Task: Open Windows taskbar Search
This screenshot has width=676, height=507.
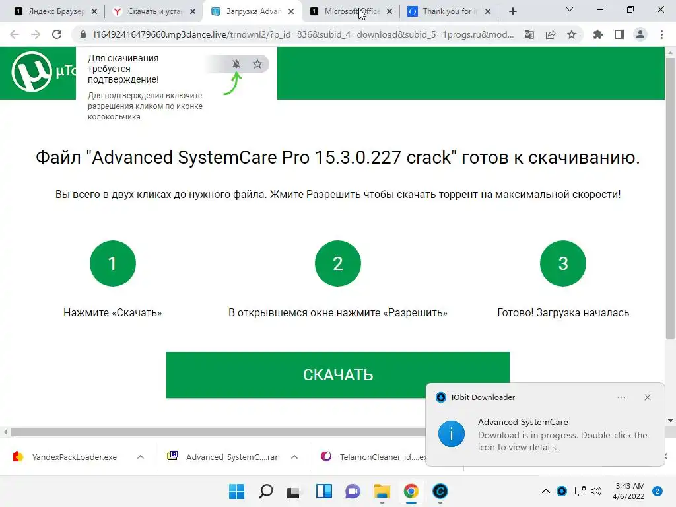Action: point(265,491)
